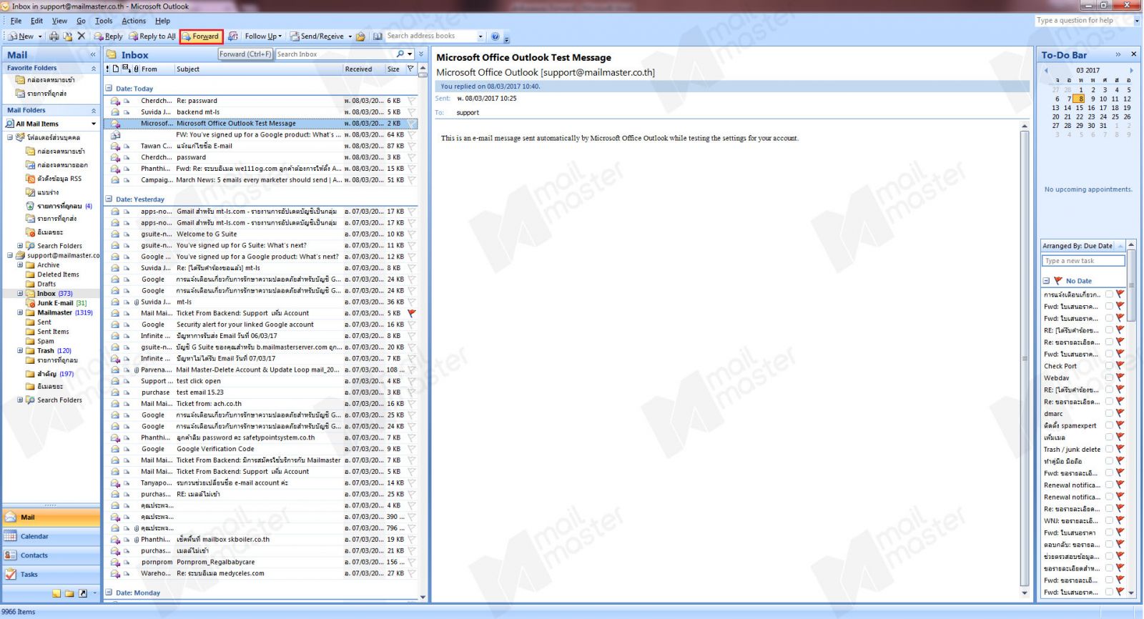1144x619 pixels.
Task: Open the Go menu
Action: [81, 21]
